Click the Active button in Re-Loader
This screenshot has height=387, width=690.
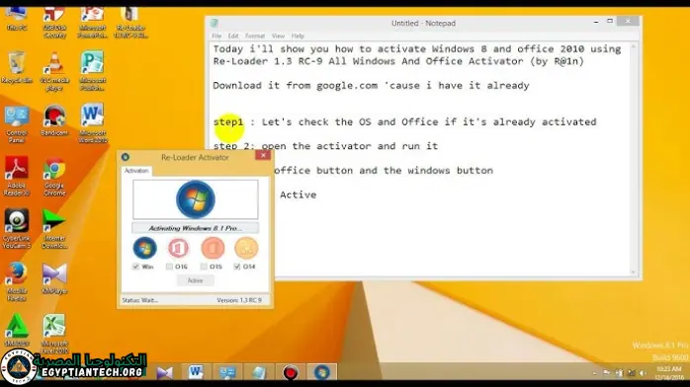click(x=196, y=280)
